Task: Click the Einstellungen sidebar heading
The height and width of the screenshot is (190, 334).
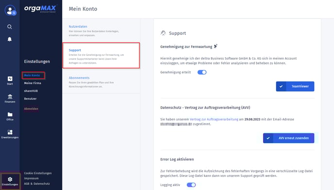Action: pos(37,62)
